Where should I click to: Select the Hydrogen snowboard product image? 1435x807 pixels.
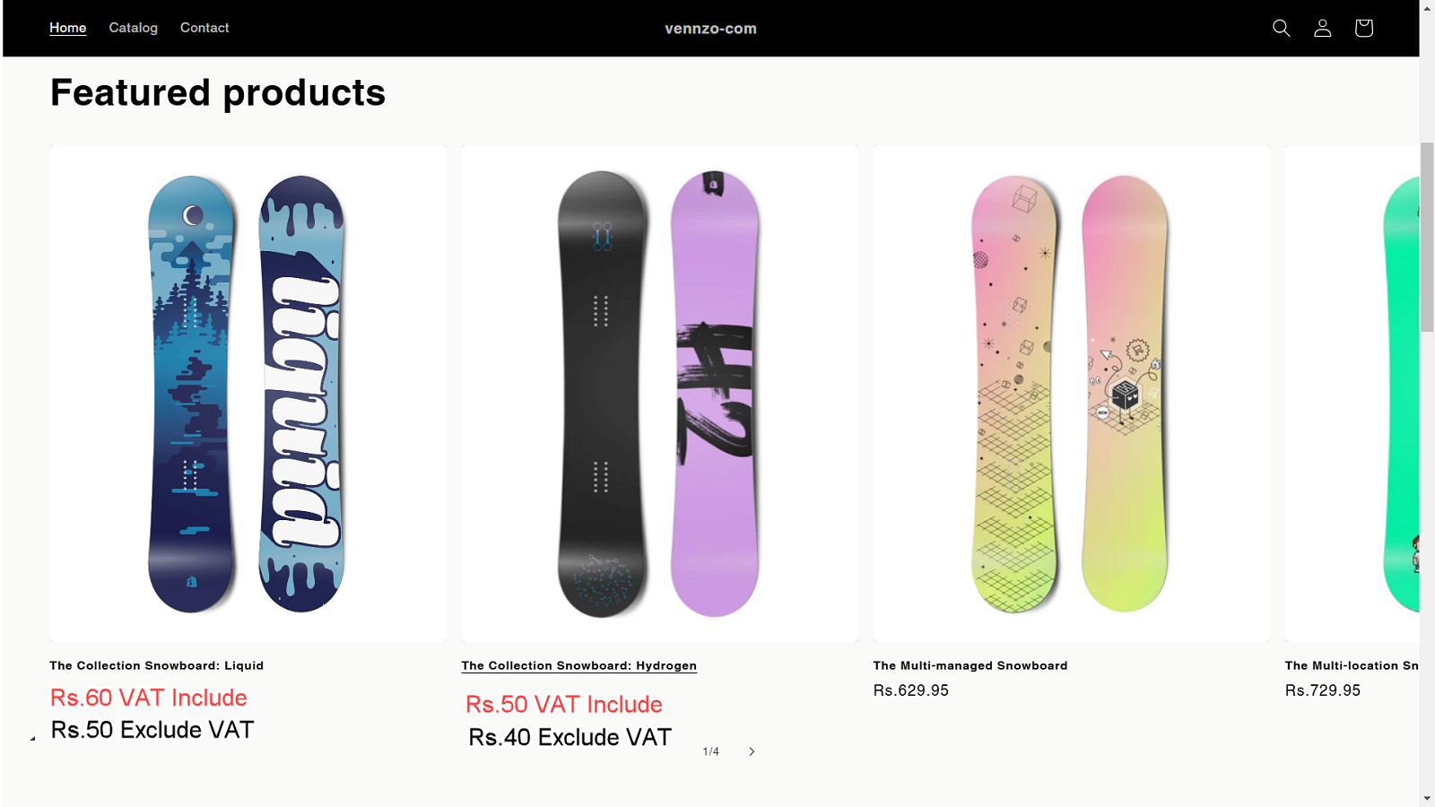[660, 393]
